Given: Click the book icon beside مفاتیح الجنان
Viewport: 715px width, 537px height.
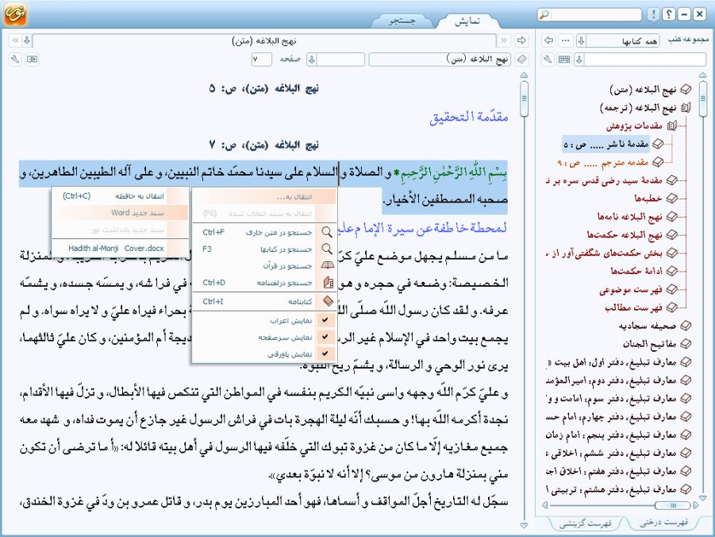Looking at the screenshot, I should [686, 344].
